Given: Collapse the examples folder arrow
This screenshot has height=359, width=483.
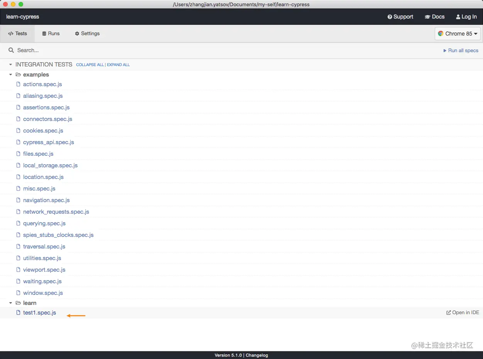Looking at the screenshot, I should [x=10, y=75].
